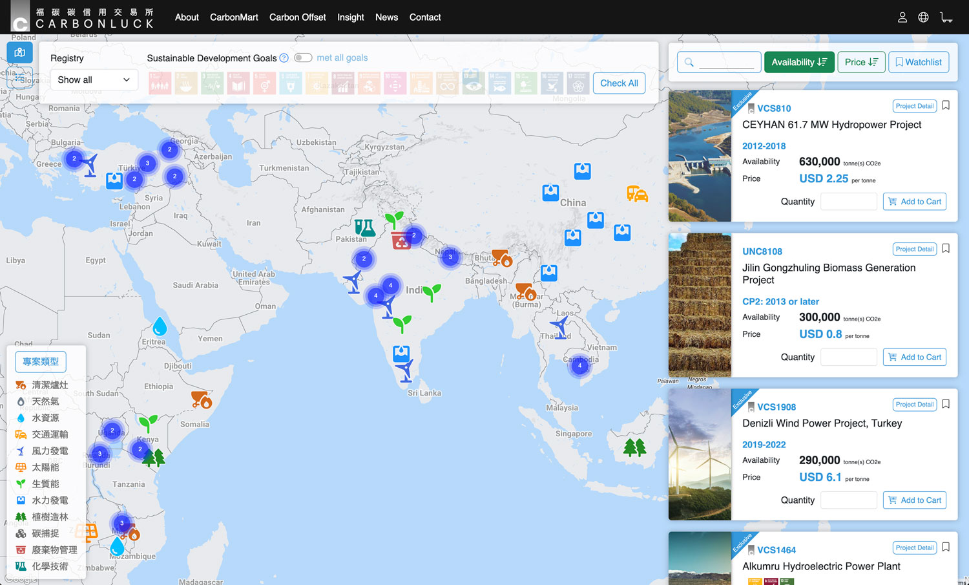
Task: Toggle SDG 13 Climate Action filter
Action: click(474, 83)
